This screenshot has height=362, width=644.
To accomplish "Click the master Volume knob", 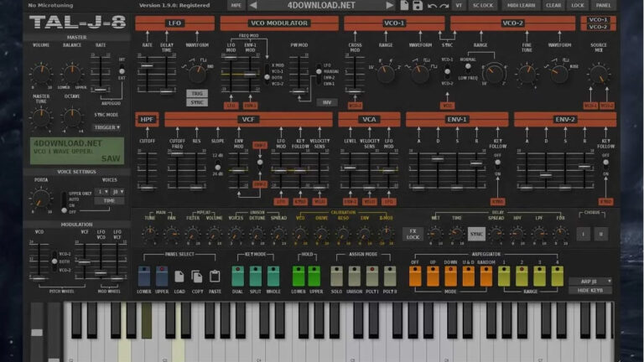I will click(41, 74).
